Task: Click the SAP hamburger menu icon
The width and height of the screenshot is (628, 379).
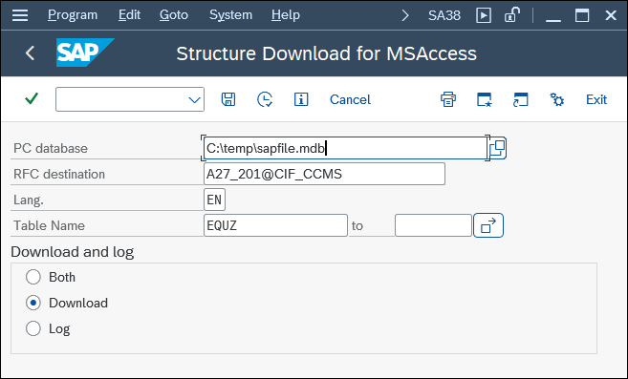Action: (20, 15)
